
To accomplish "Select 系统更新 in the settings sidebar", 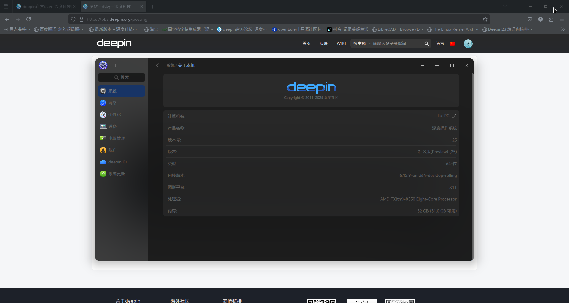I will pos(122,174).
